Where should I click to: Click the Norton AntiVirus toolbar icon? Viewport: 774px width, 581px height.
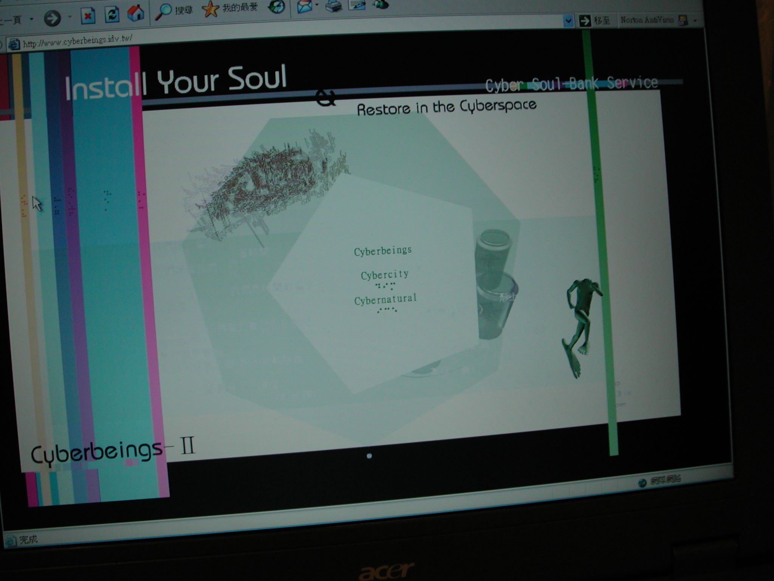click(683, 20)
